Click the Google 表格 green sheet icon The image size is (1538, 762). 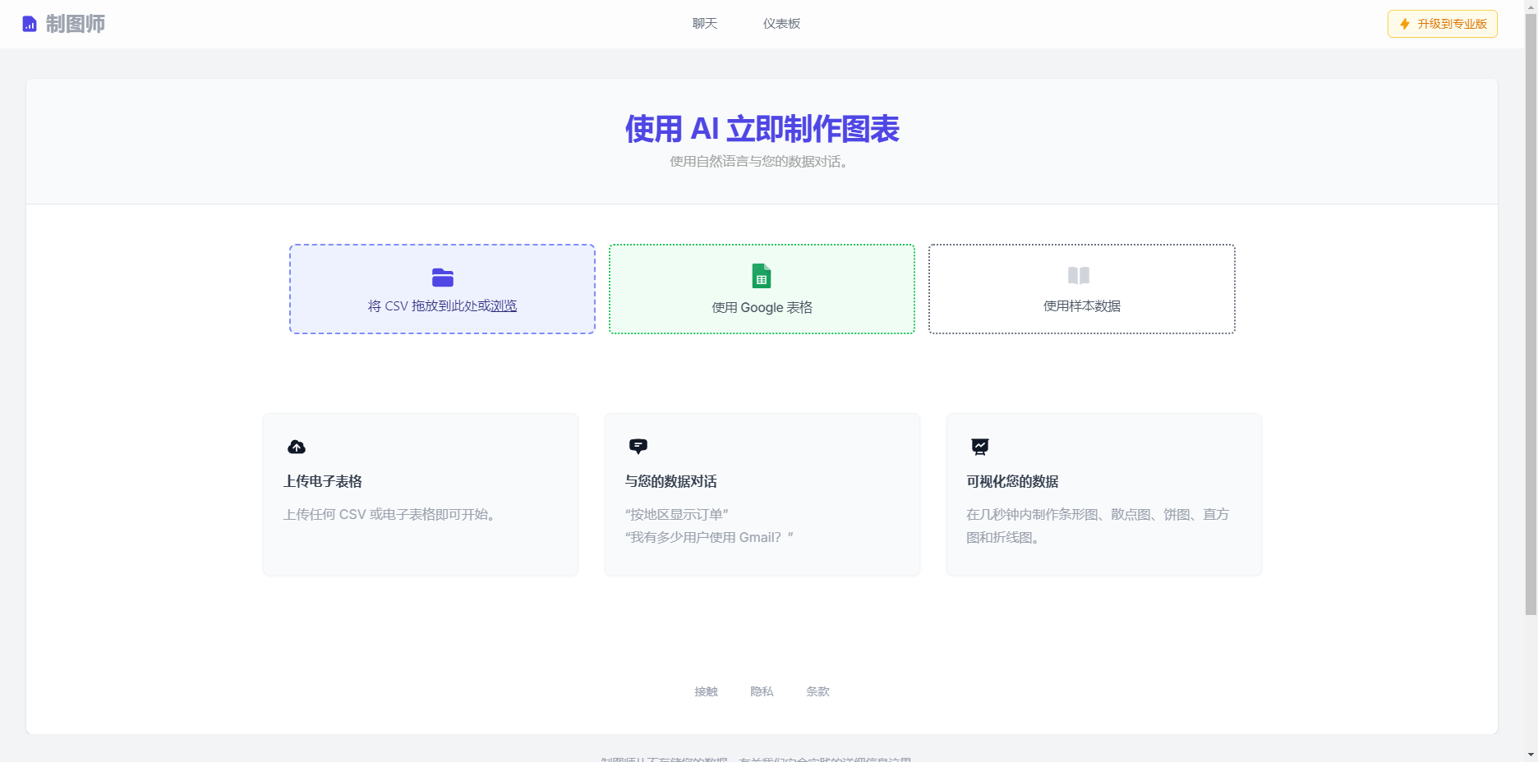tap(761, 277)
